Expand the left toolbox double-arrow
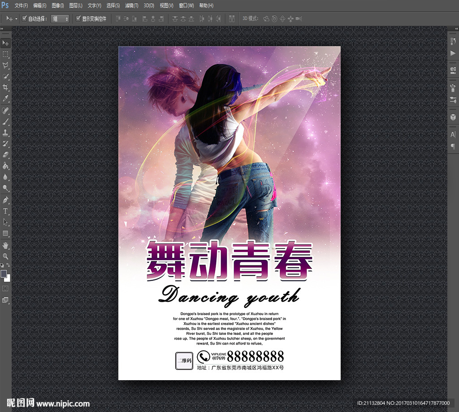This screenshot has height=412, width=459. pyautogui.click(x=2, y=29)
